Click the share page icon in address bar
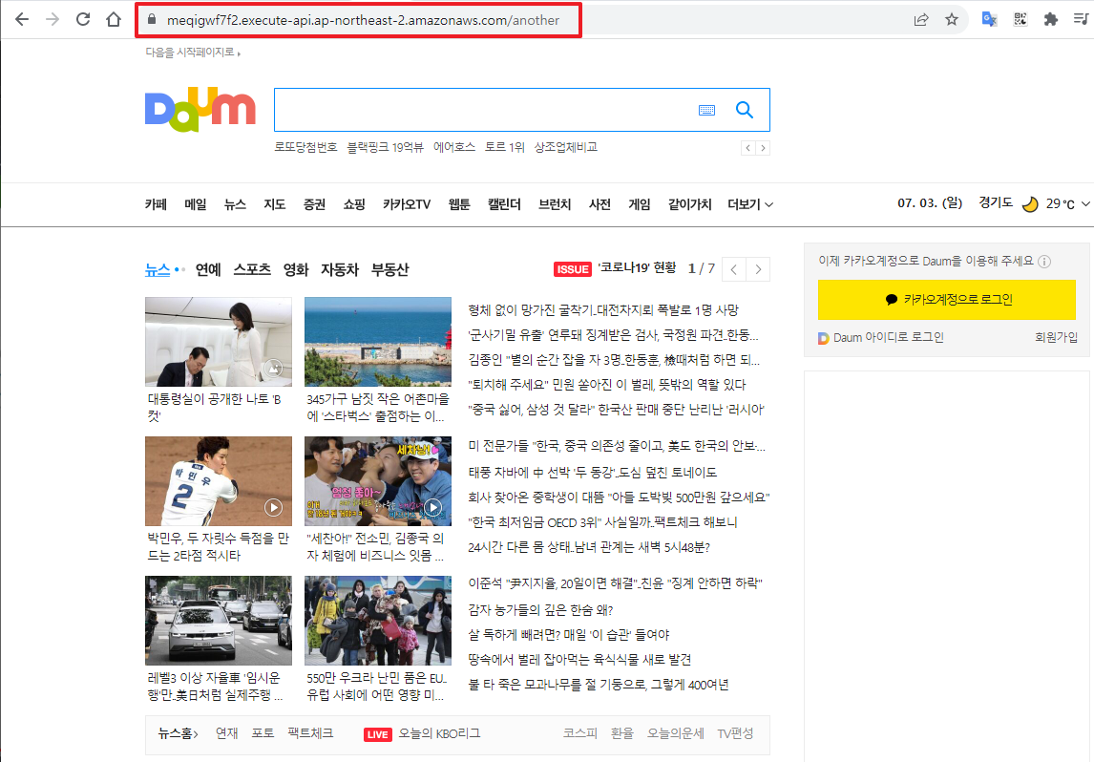 tap(921, 19)
